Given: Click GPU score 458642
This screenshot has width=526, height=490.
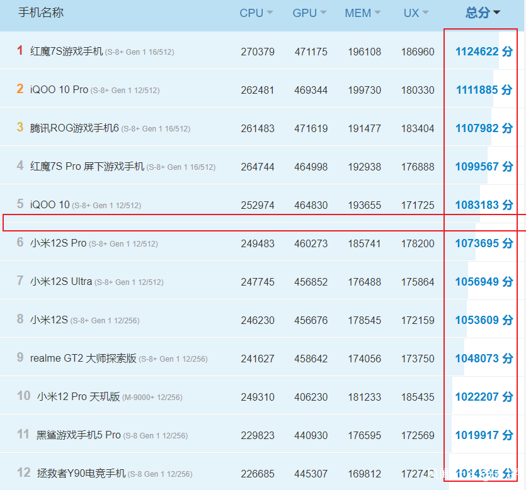Looking at the screenshot, I should coord(311,359).
